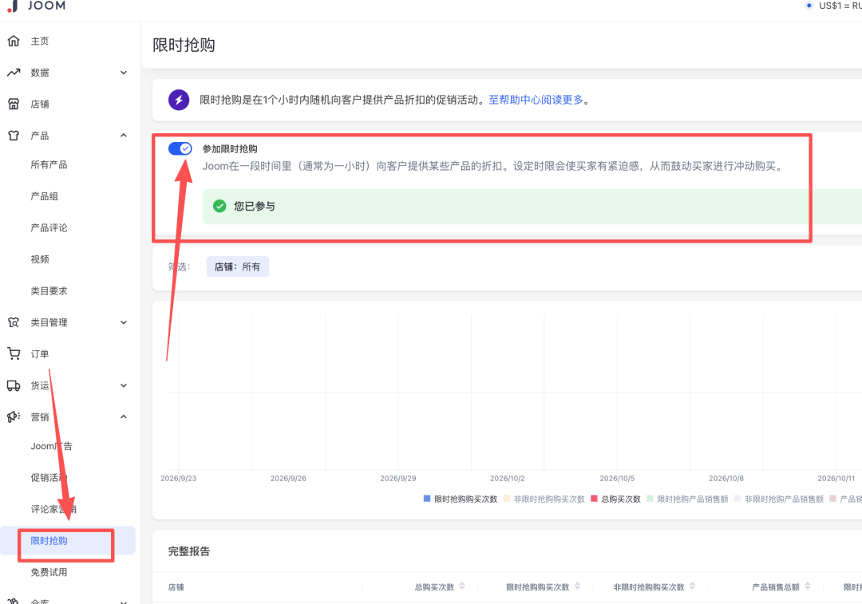This screenshot has height=604, width=862.
Task: Click the store icon beside 店铺
Action: click(14, 104)
